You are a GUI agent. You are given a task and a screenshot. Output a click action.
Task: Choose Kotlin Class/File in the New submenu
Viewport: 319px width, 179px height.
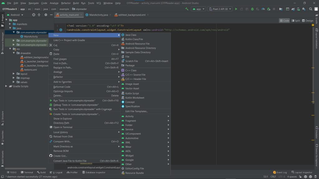coord(145,39)
